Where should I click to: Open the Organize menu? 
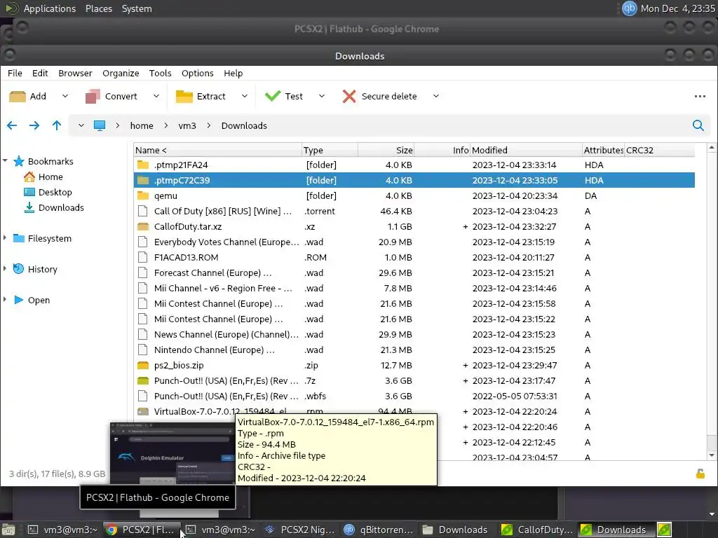click(121, 73)
